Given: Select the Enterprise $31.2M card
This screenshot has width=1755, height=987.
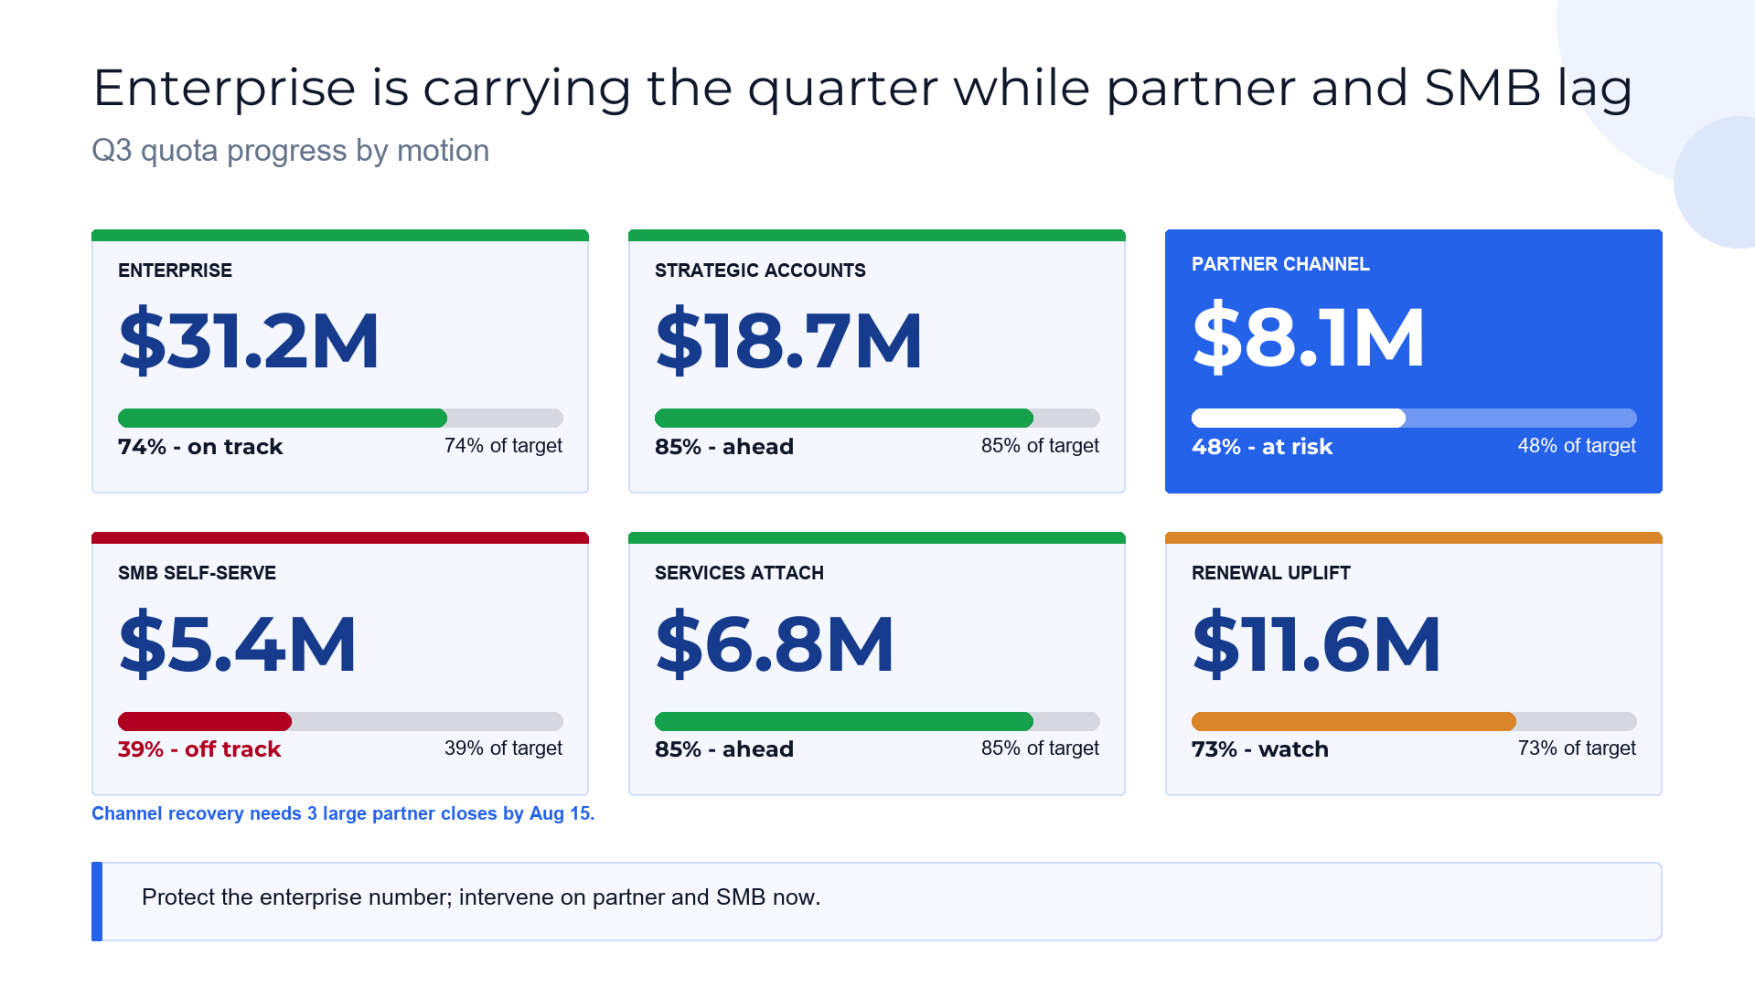Looking at the screenshot, I should [x=340, y=361].
